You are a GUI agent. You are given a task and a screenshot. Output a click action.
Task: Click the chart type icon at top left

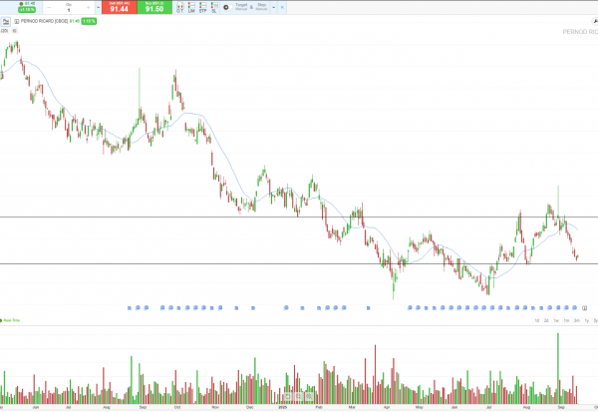4,20
